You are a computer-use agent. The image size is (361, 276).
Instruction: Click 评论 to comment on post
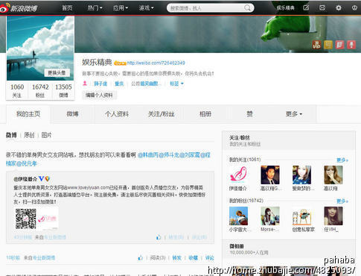209,258
